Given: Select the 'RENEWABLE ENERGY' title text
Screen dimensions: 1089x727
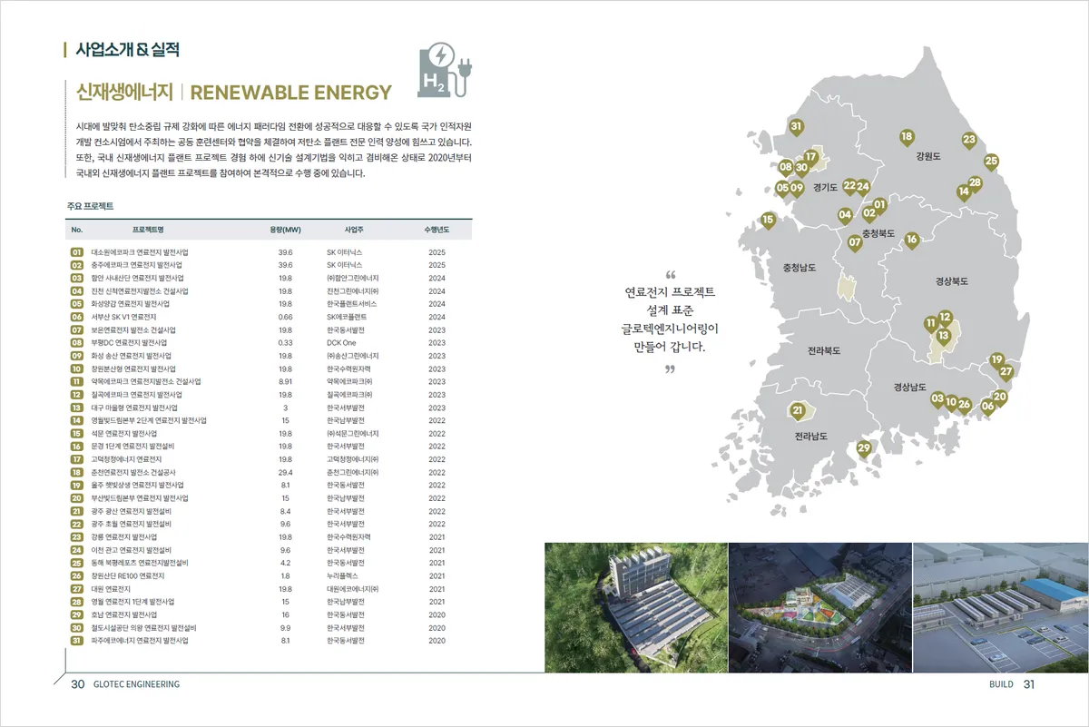Looking at the screenshot, I should click(291, 93).
